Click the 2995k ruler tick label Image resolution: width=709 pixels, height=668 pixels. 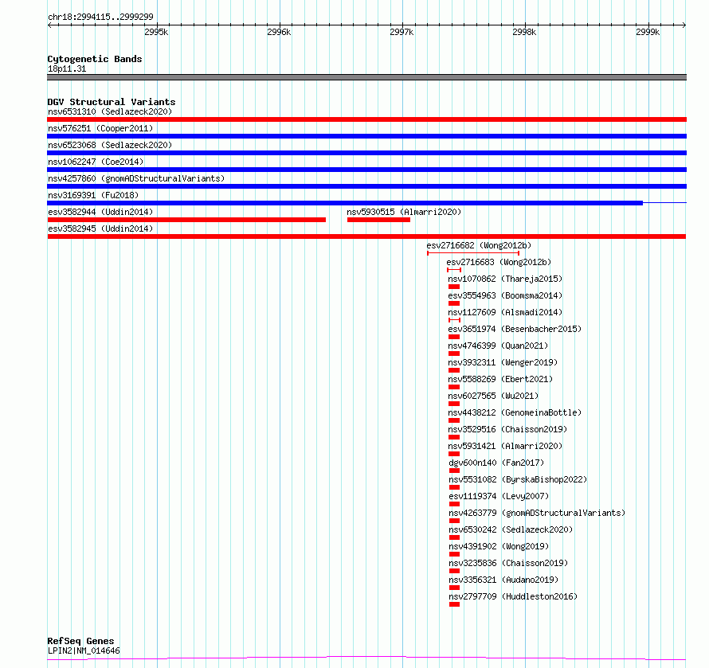click(x=156, y=32)
